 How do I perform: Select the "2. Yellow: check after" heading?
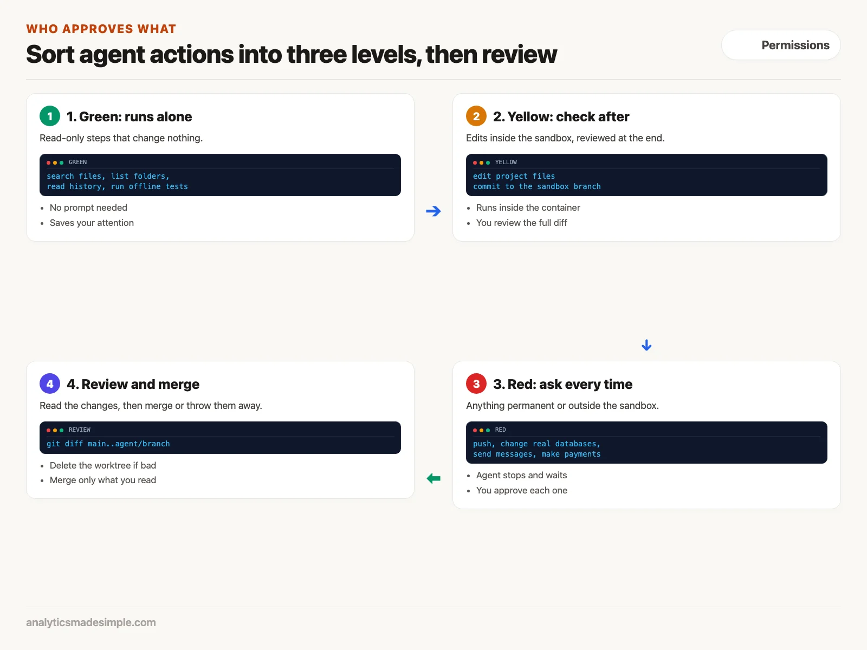tap(561, 116)
